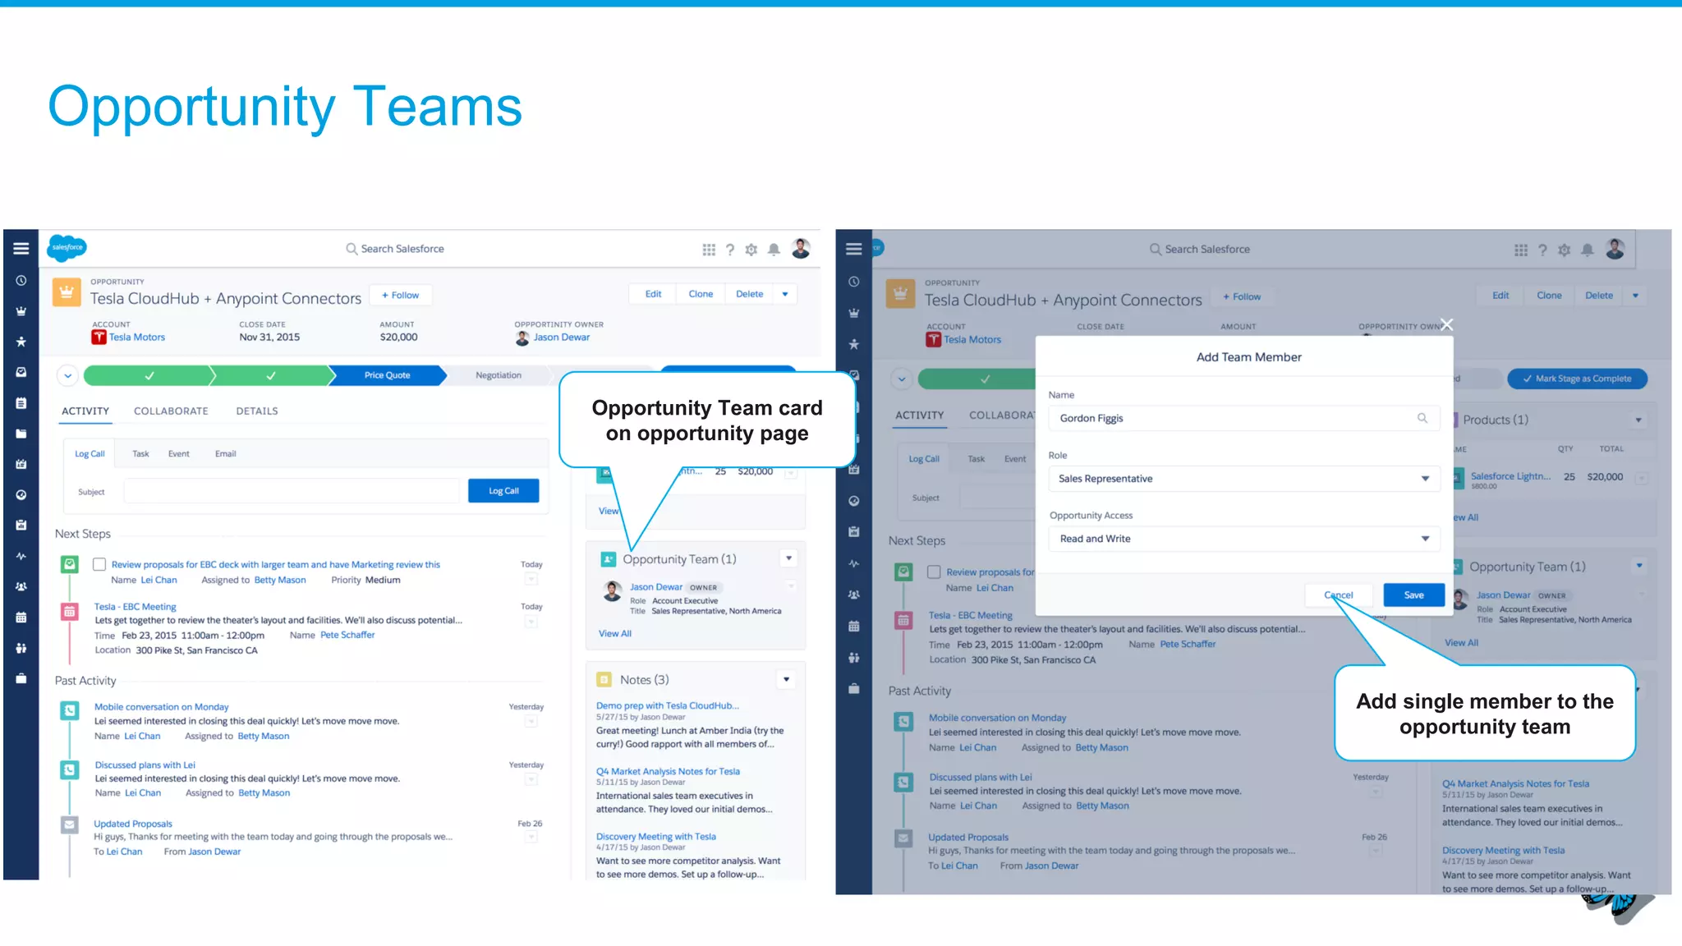Viewport: 1682px width, 946px height.
Task: Open the Setup gear icon in left screenshot
Action: (751, 250)
